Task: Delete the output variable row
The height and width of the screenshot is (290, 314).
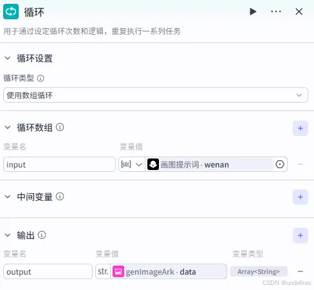Action: pos(300,271)
